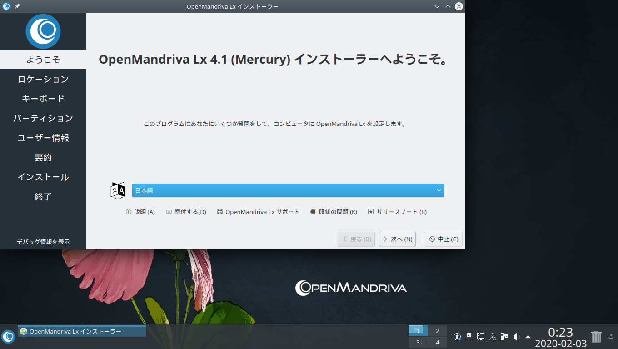This screenshot has height=349, width=618.
Task: Click the リリースノート star icon
Action: pyautogui.click(x=371, y=212)
